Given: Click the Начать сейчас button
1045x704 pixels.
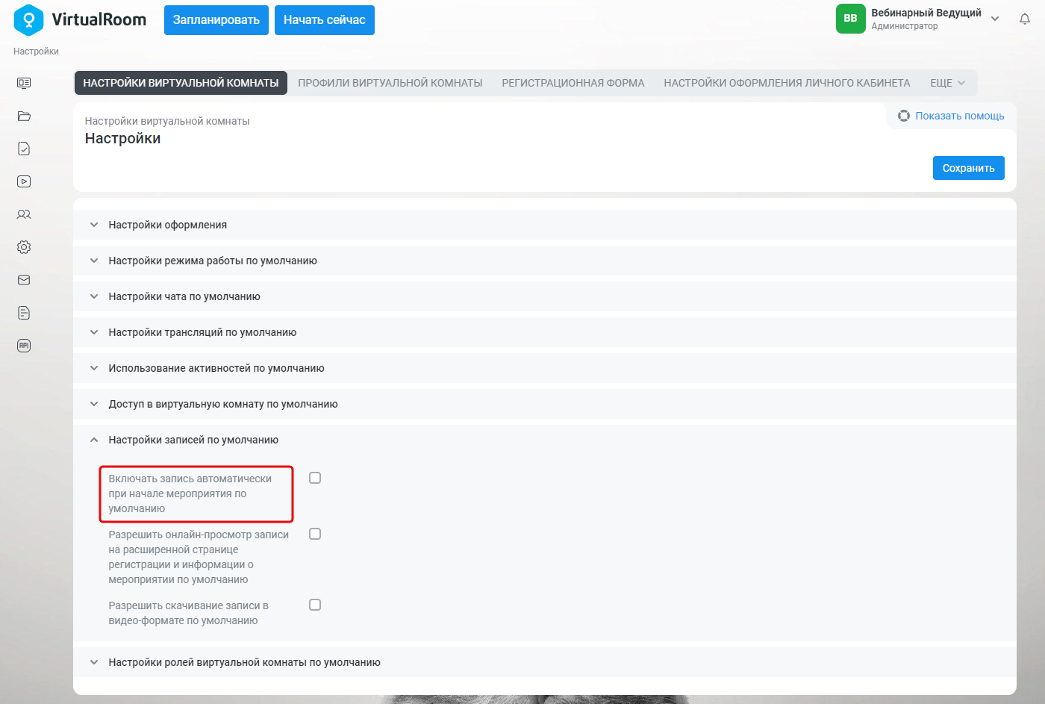Looking at the screenshot, I should pyautogui.click(x=325, y=20).
